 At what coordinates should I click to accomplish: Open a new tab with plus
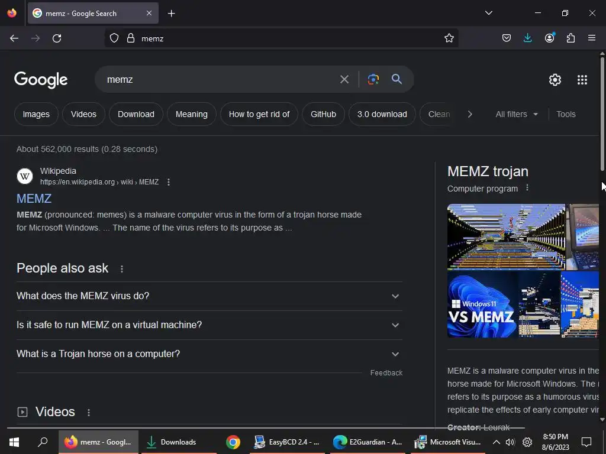point(171,14)
